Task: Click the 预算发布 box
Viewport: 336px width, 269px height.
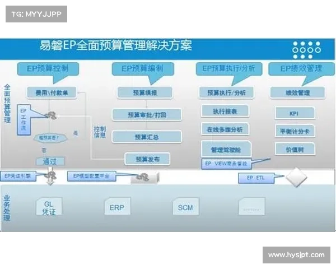Action: pyautogui.click(x=148, y=159)
